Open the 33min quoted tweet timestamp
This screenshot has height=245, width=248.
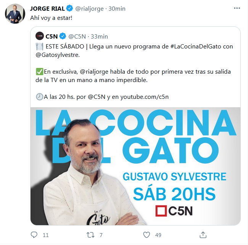tap(99, 37)
